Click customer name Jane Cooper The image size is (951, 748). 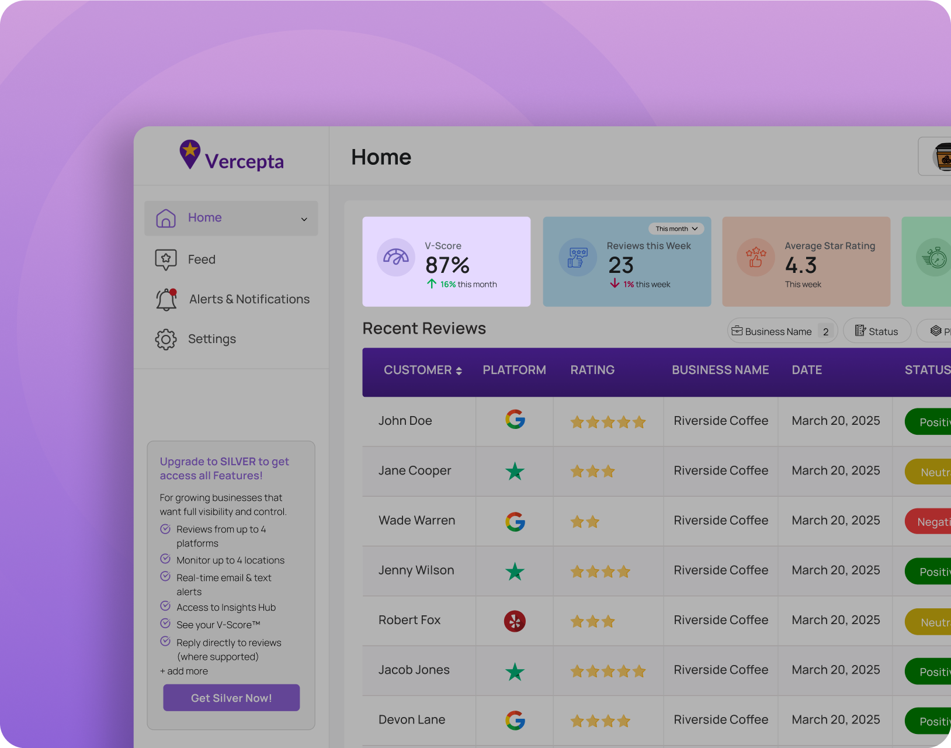click(x=415, y=470)
